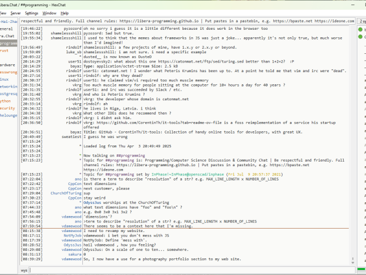
Task: Open the Help menu
Action: 65,13
